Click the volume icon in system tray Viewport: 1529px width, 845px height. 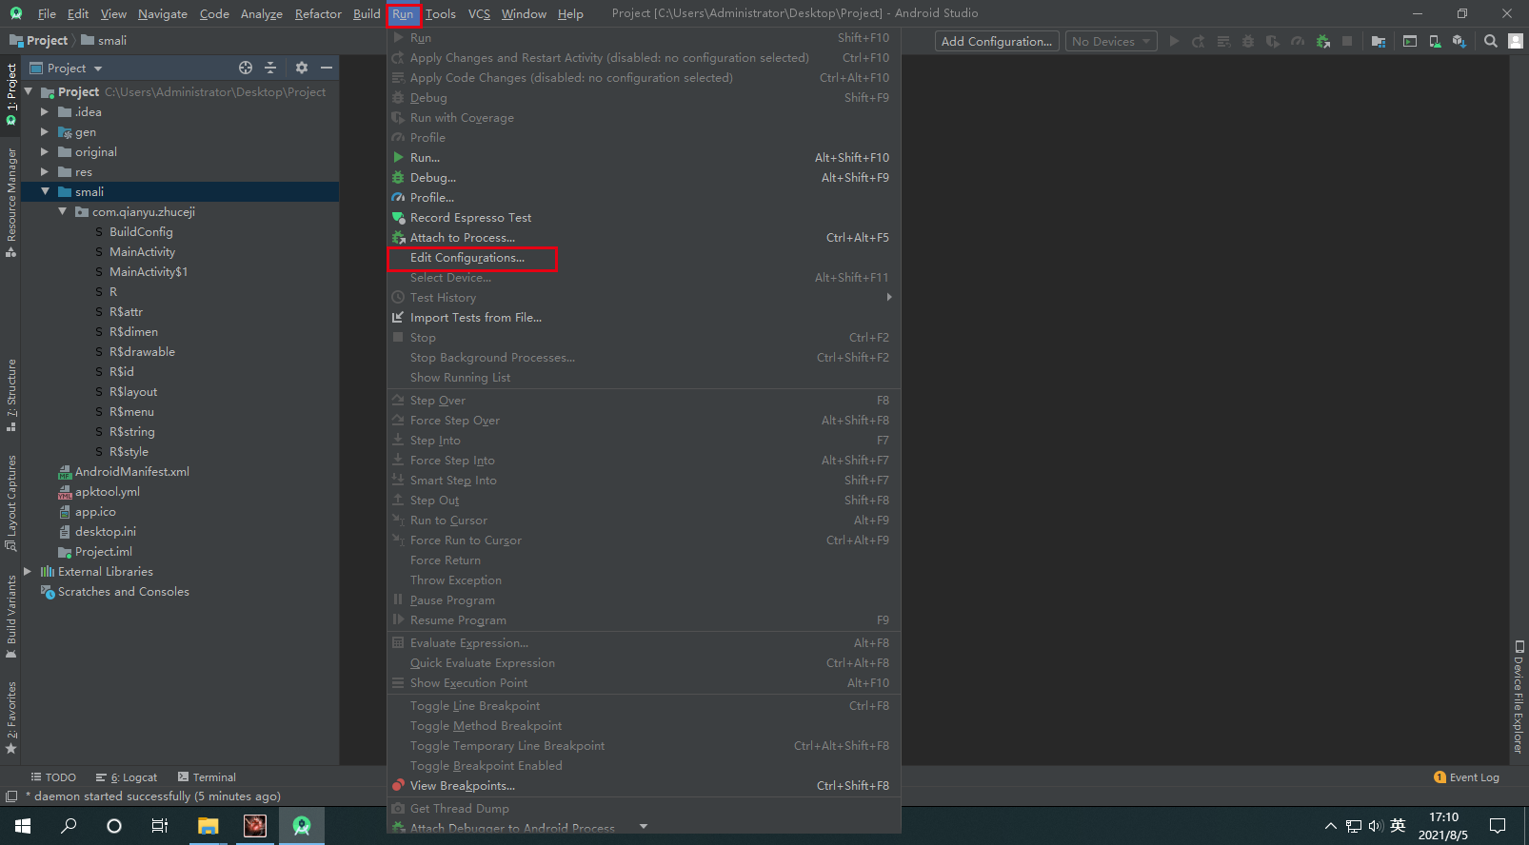pos(1375,826)
